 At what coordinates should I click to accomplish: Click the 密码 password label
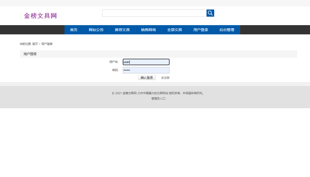[115, 70]
